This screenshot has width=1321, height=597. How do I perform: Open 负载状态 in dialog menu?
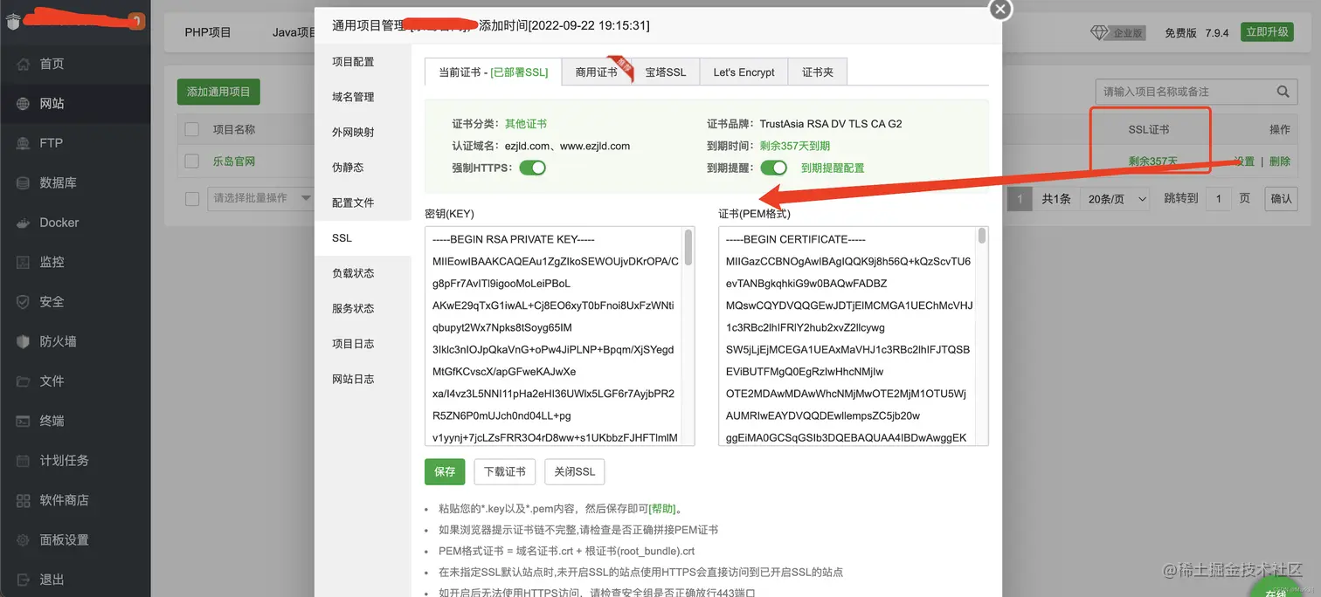pyautogui.click(x=363, y=273)
